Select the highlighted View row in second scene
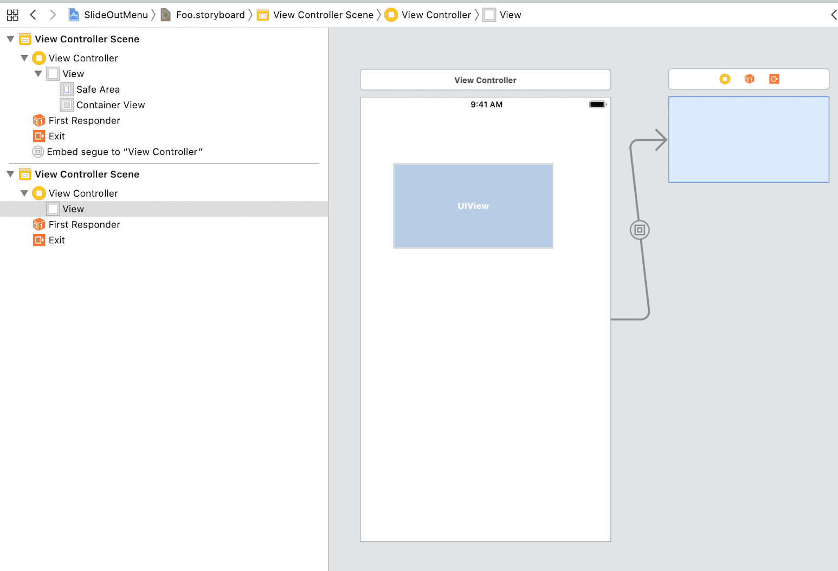 pos(164,209)
